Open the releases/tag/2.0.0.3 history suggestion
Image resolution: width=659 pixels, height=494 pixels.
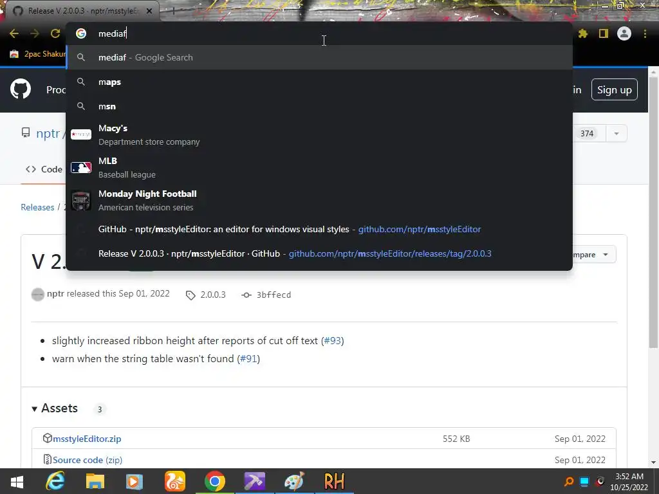pyautogui.click(x=319, y=253)
